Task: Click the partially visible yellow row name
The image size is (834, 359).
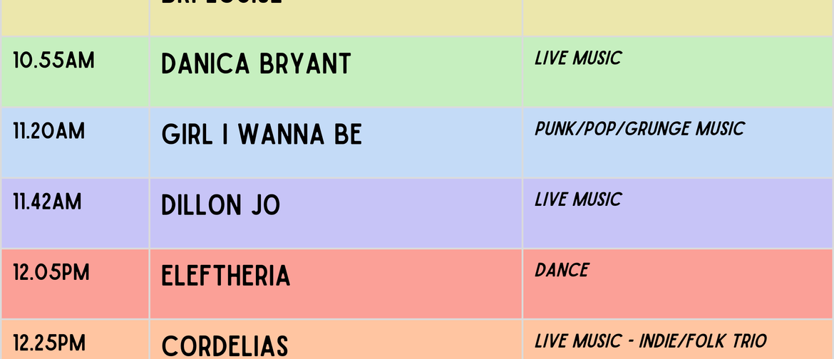Action: (221, 3)
